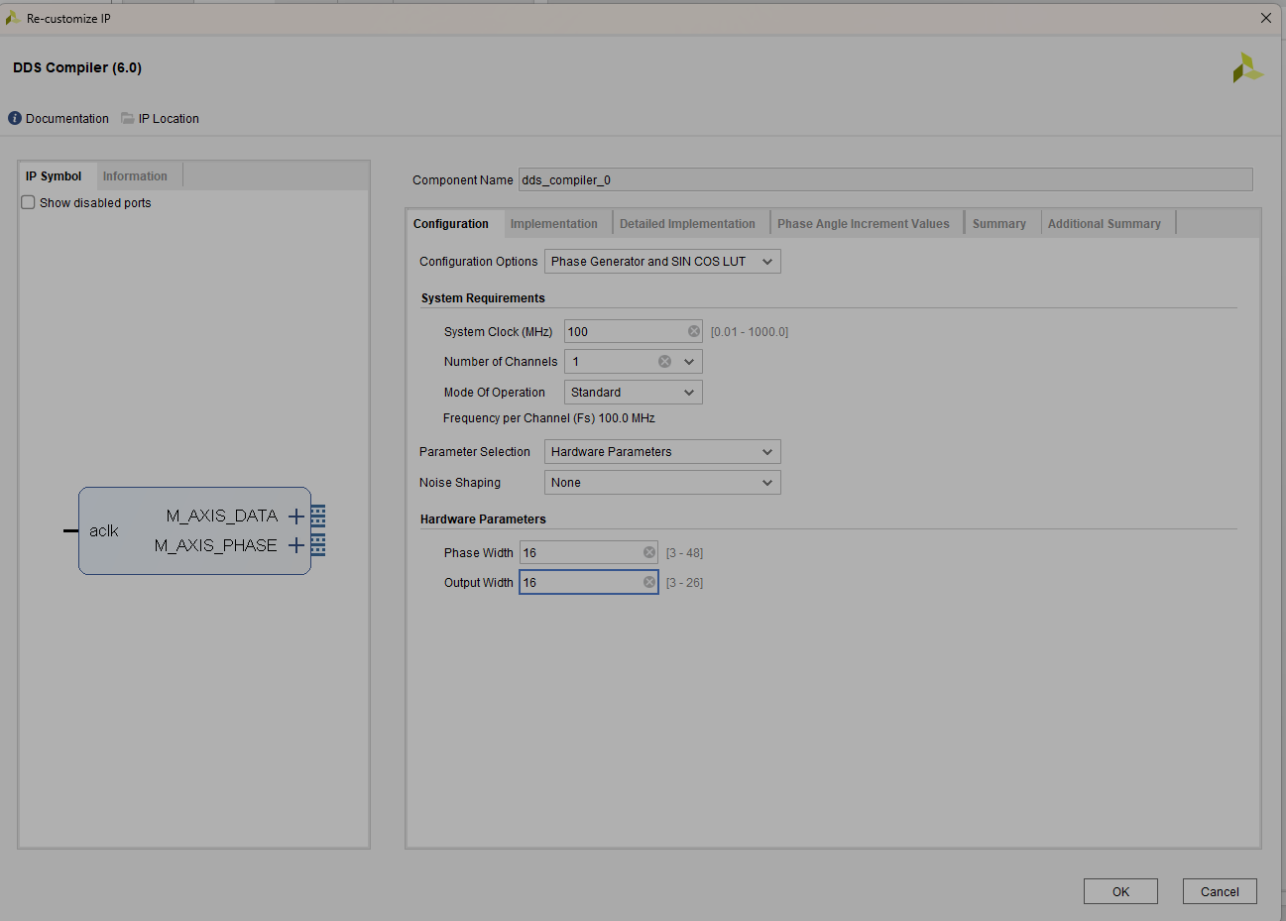Click the M_AXIS_PHASE port label

(x=215, y=545)
